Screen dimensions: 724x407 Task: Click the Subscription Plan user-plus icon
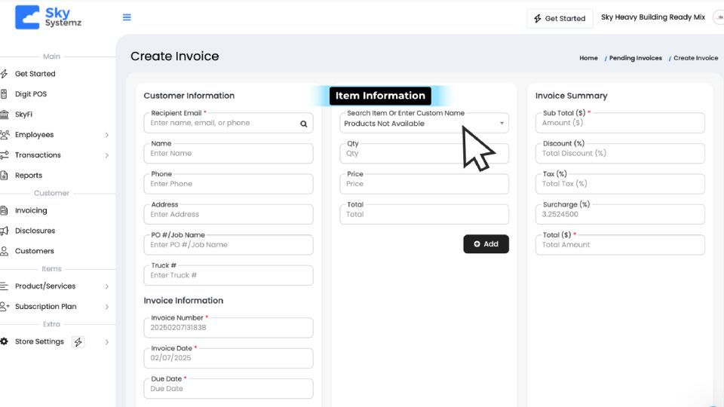pyautogui.click(x=5, y=307)
